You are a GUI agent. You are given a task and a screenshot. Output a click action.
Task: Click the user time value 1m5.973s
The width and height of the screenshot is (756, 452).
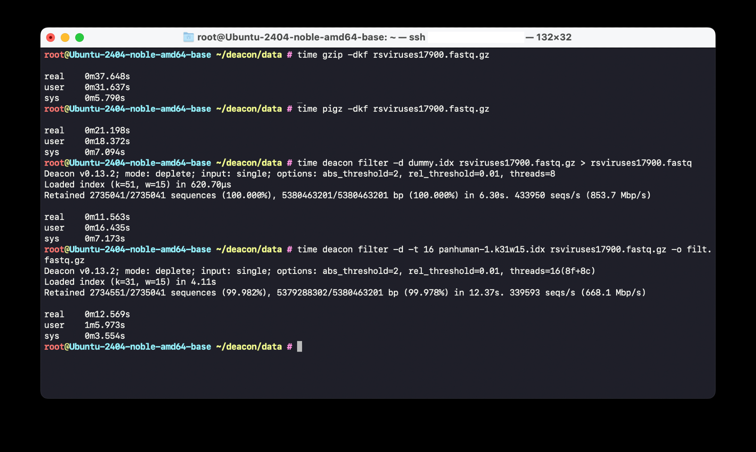[x=104, y=325]
